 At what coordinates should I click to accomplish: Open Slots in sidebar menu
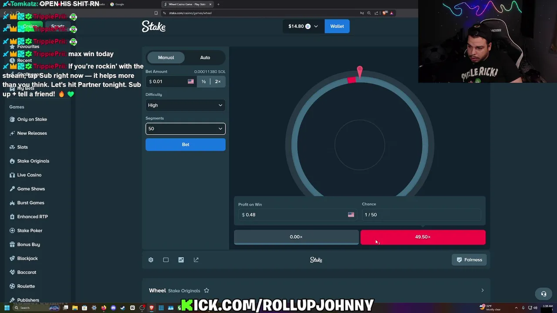(x=23, y=147)
